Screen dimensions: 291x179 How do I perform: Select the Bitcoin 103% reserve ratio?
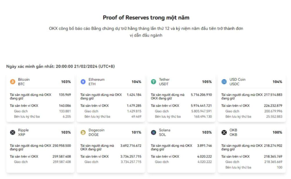tap(66, 82)
